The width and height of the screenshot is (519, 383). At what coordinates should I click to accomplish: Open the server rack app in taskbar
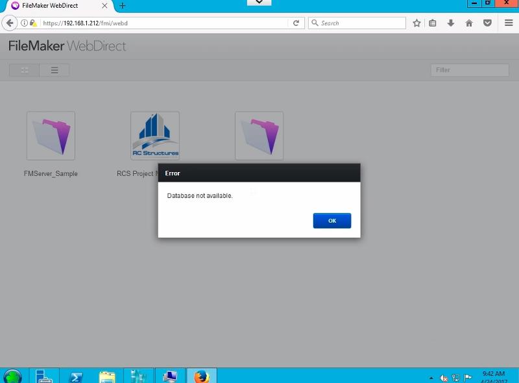pos(138,377)
